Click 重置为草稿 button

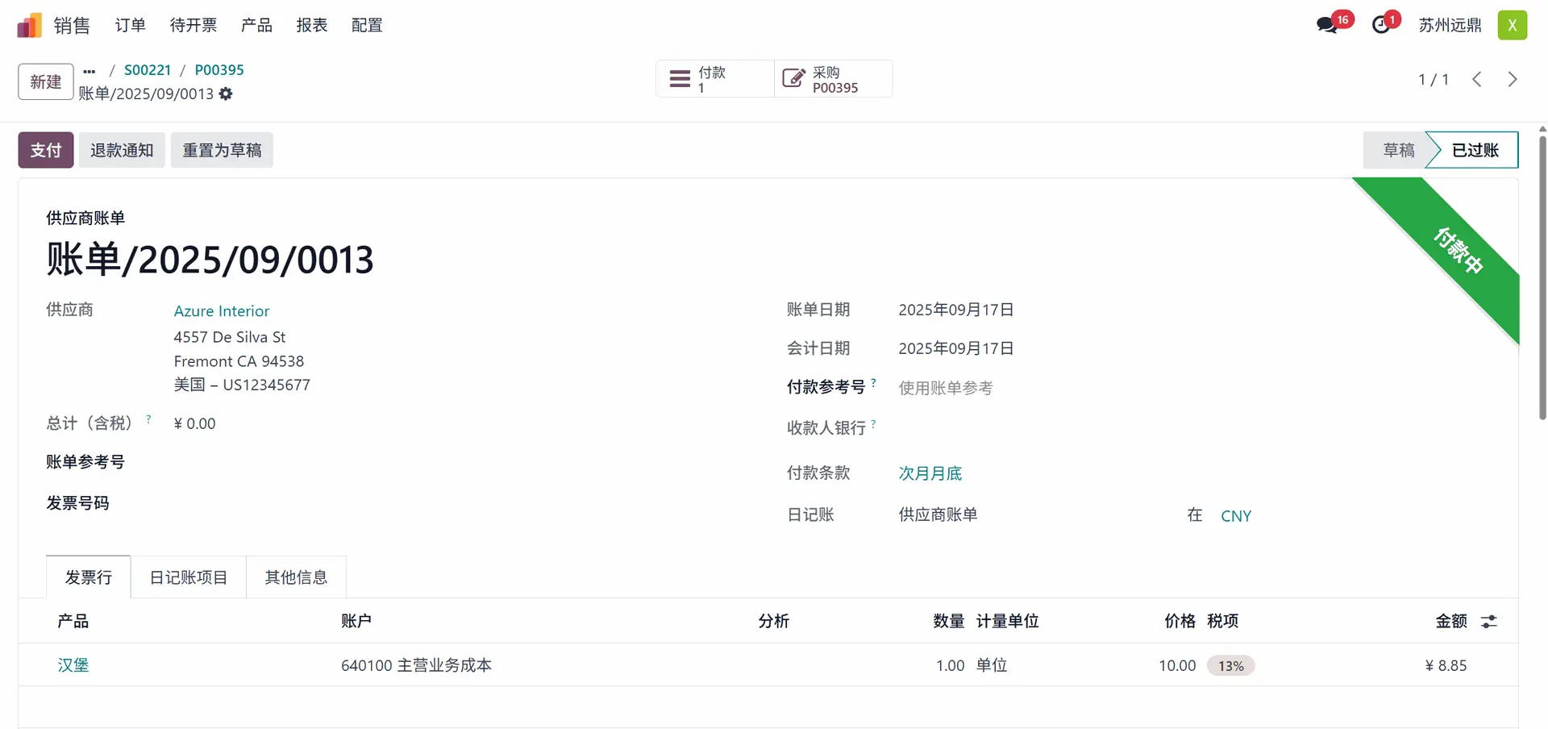(x=222, y=150)
